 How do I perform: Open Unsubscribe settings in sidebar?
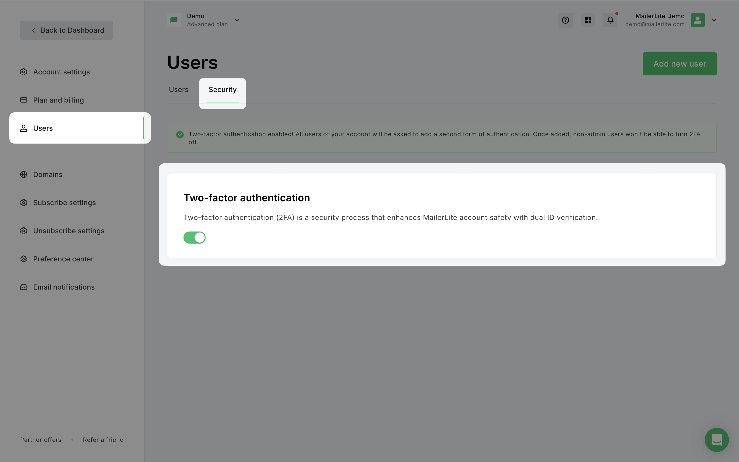pos(68,231)
